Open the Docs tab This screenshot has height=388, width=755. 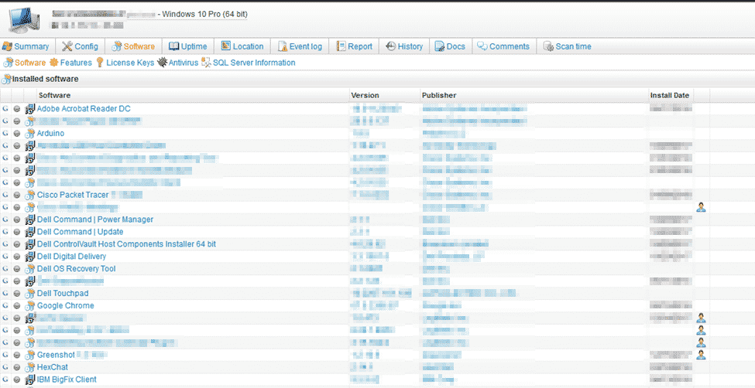coord(450,46)
